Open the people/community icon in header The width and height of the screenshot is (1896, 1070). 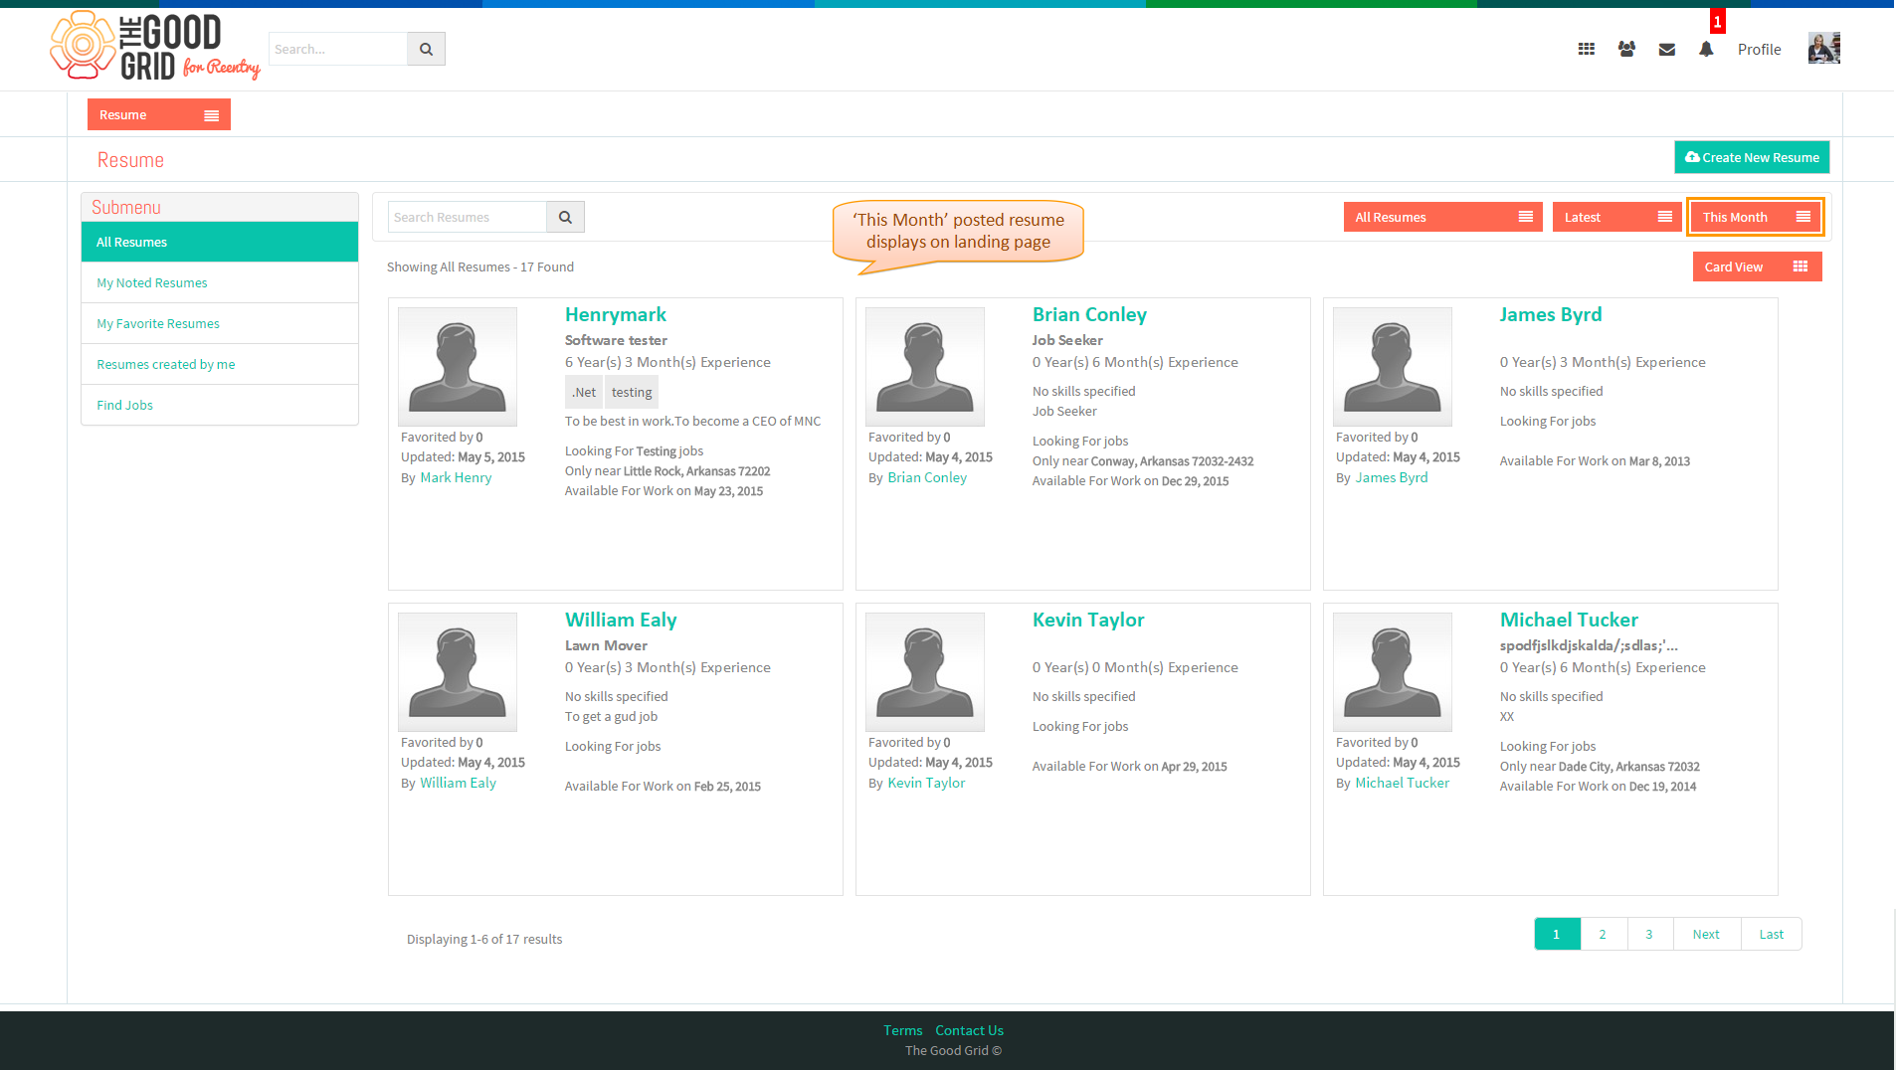pos(1626,49)
